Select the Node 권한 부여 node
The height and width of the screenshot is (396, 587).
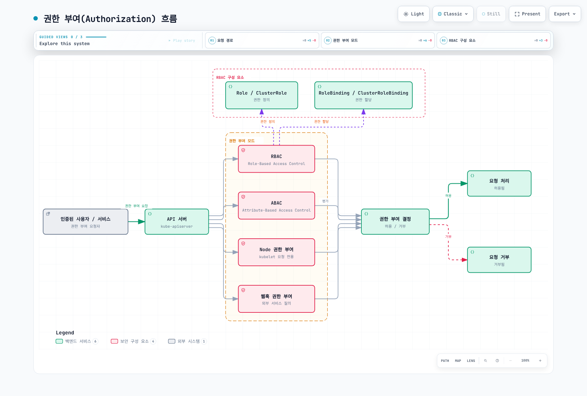(277, 252)
